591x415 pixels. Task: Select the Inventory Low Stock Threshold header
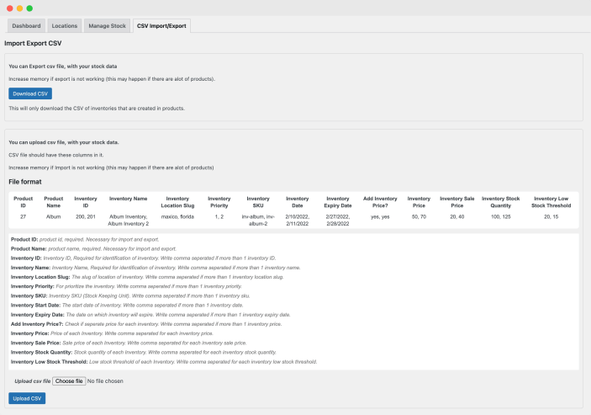tap(551, 201)
